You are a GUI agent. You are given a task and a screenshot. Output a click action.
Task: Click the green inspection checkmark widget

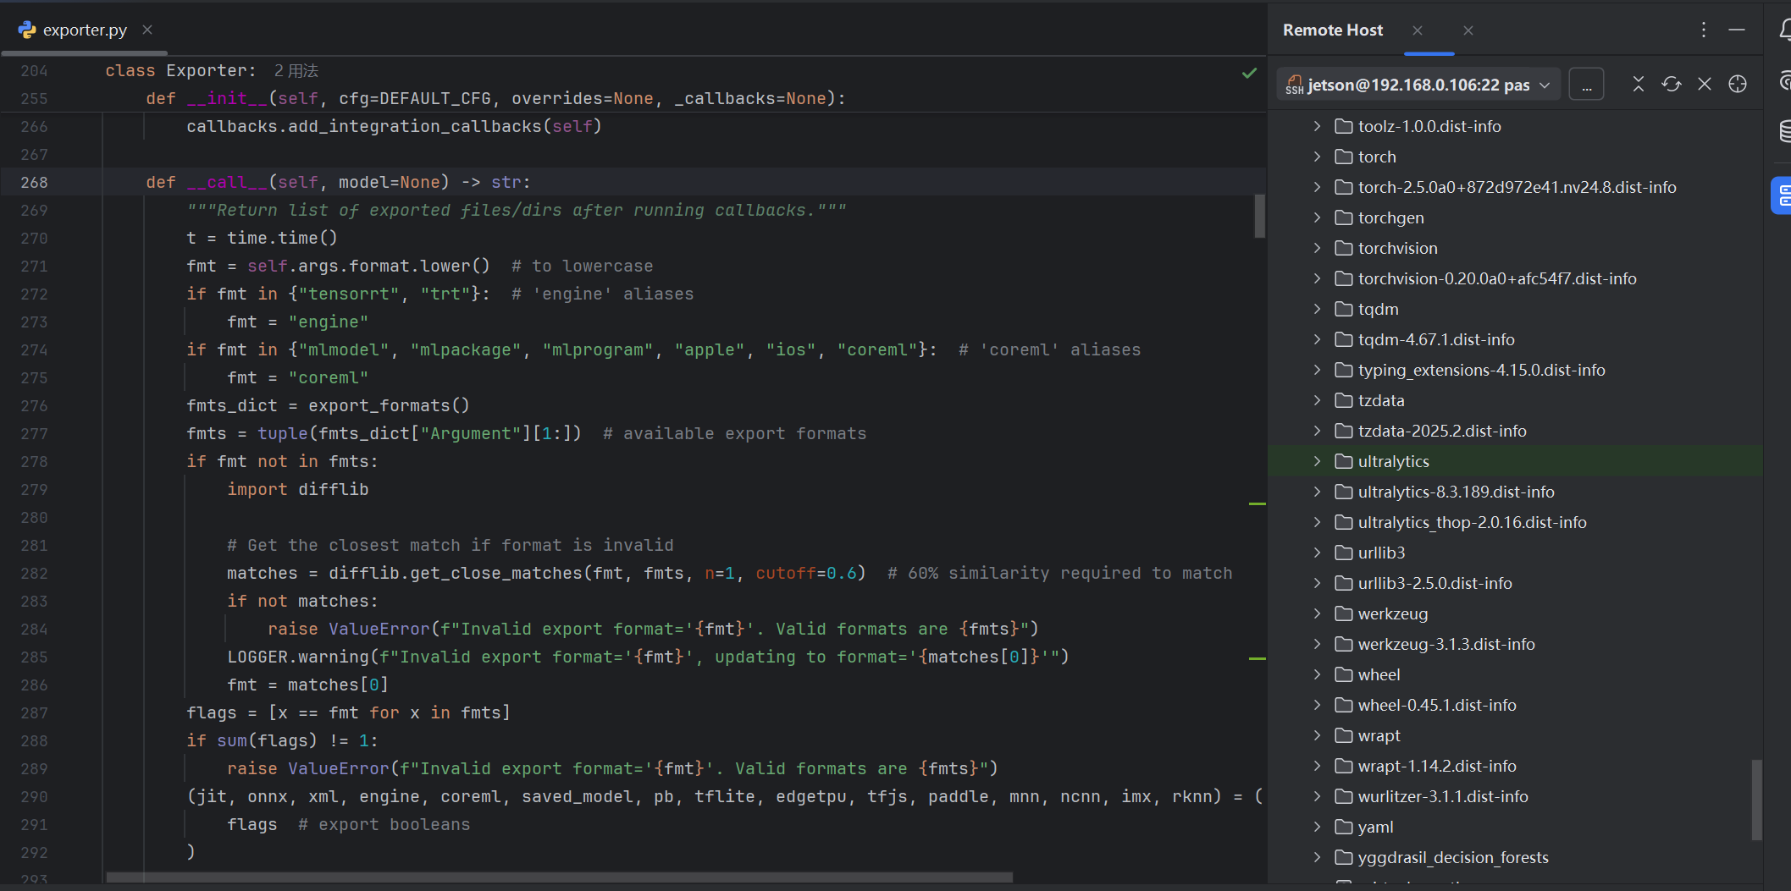[x=1249, y=73]
